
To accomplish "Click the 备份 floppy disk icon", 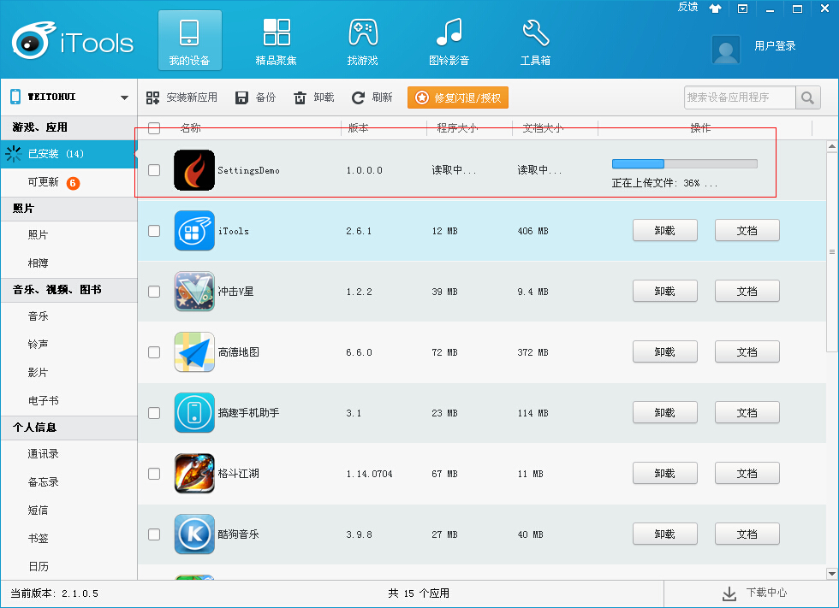I will [x=241, y=97].
